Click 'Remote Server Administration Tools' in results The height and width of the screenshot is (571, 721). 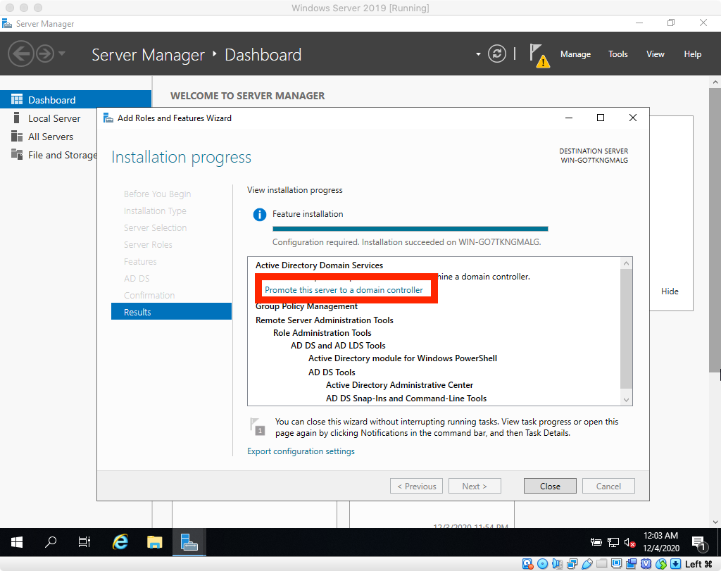tap(324, 320)
